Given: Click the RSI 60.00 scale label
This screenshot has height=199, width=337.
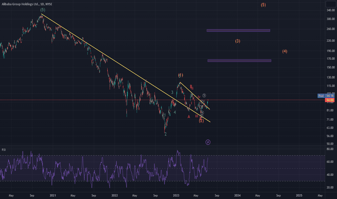Looking at the screenshot, I should click(330, 162).
